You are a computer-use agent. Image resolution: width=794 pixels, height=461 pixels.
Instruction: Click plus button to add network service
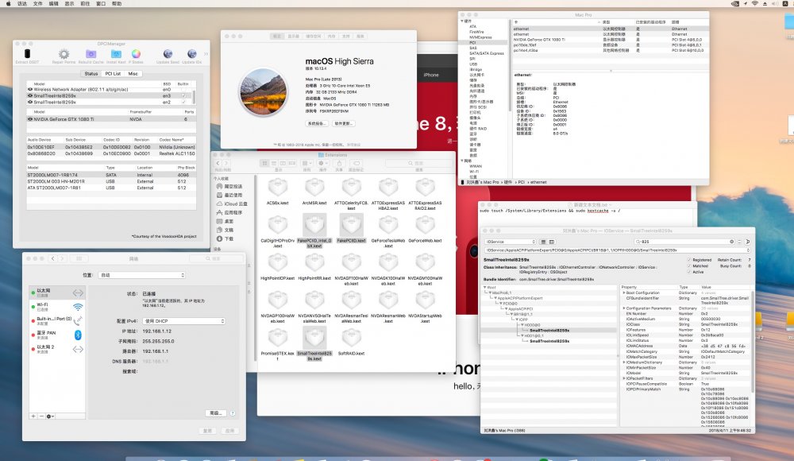[33, 416]
